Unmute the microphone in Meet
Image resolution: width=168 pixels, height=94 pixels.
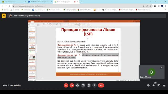66,85
